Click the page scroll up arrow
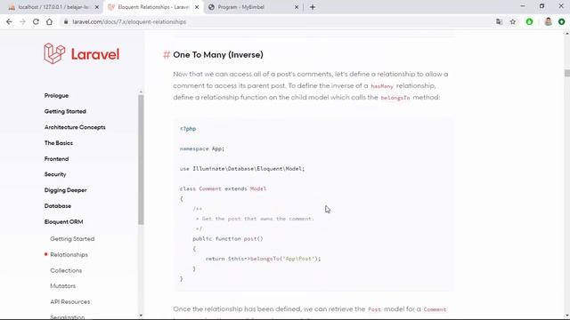570x320 pixels. click(x=567, y=34)
